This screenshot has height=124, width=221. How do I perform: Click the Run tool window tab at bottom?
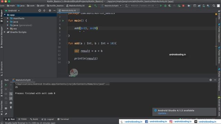click(x=10, y=119)
